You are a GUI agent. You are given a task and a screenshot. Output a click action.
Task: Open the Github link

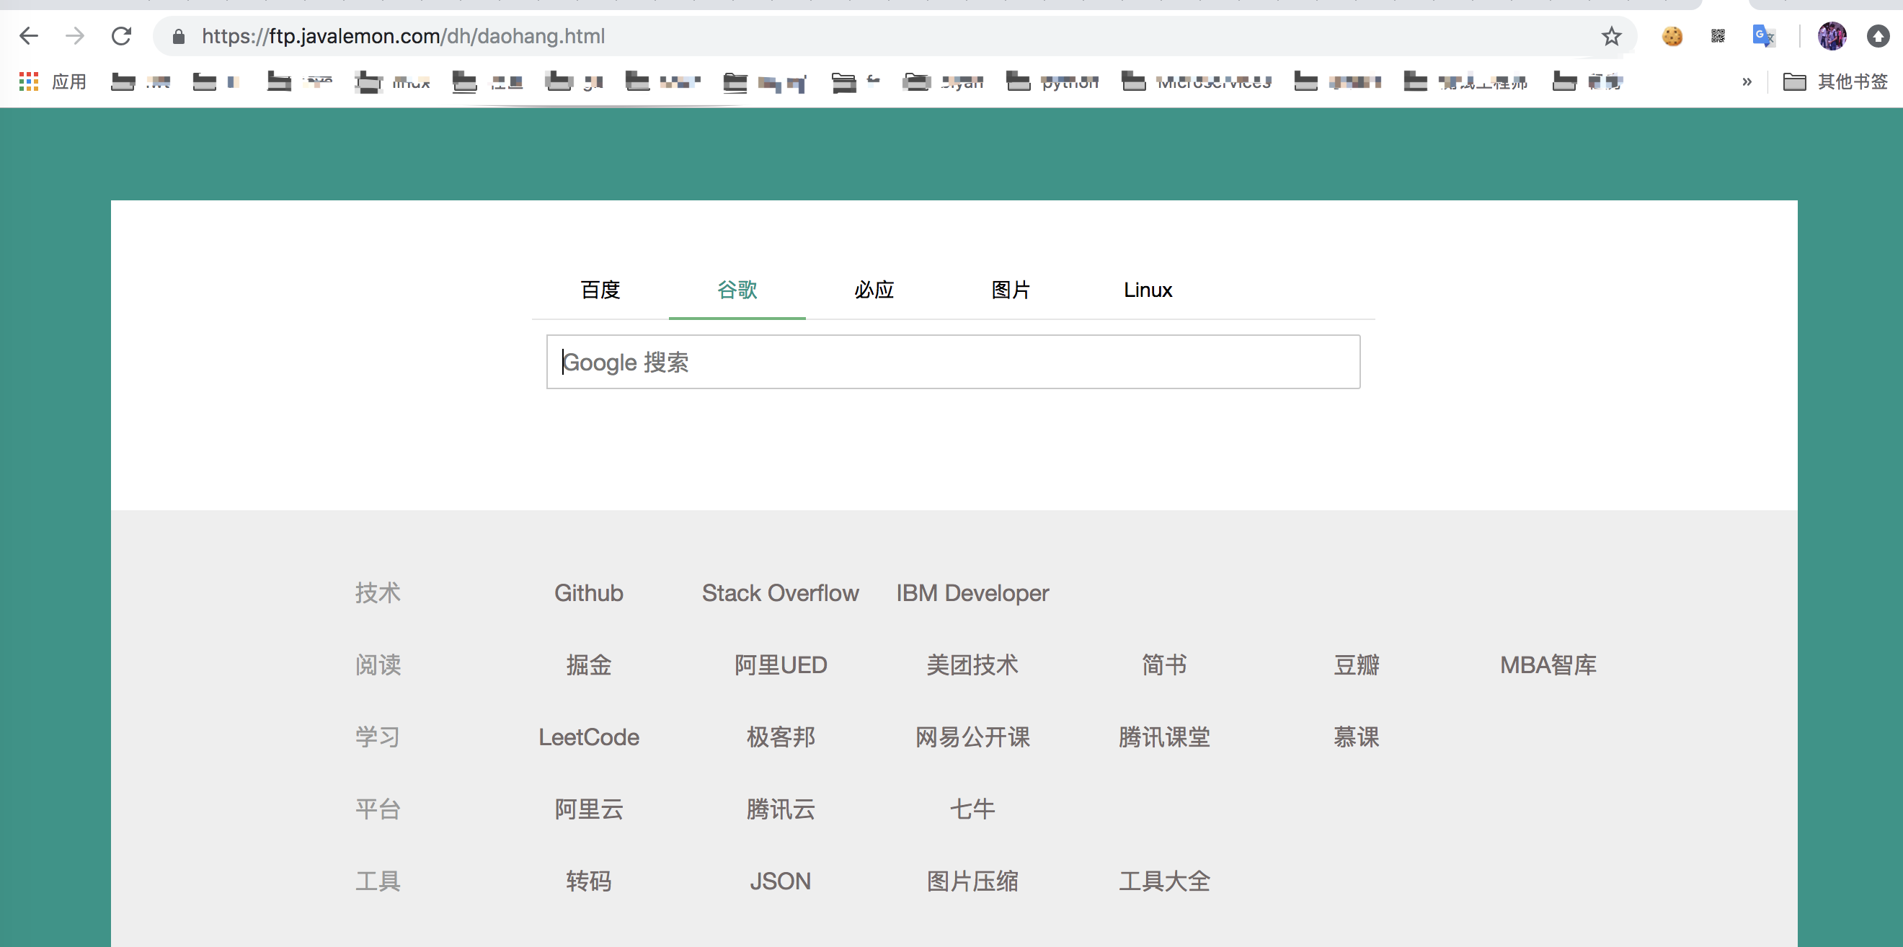589,592
